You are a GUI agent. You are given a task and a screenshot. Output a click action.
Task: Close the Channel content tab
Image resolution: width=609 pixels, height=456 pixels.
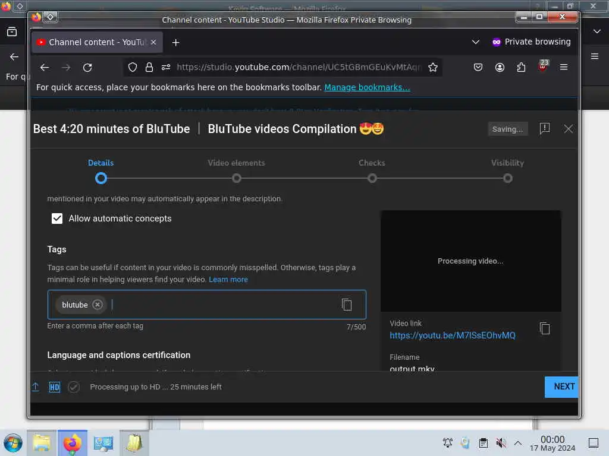(153, 42)
